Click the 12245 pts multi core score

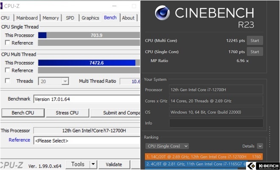(x=235, y=41)
